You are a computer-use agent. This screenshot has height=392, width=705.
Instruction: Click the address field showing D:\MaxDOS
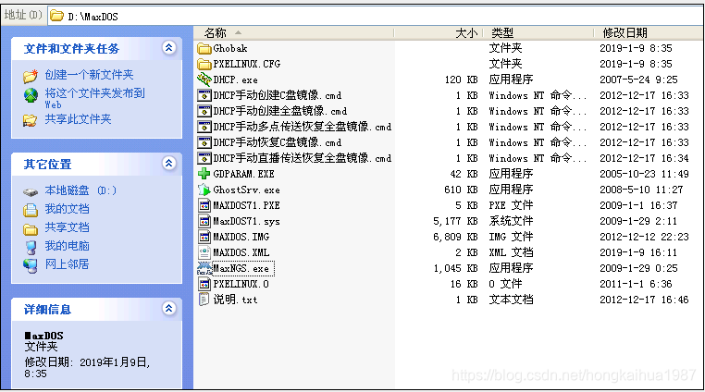(x=376, y=17)
